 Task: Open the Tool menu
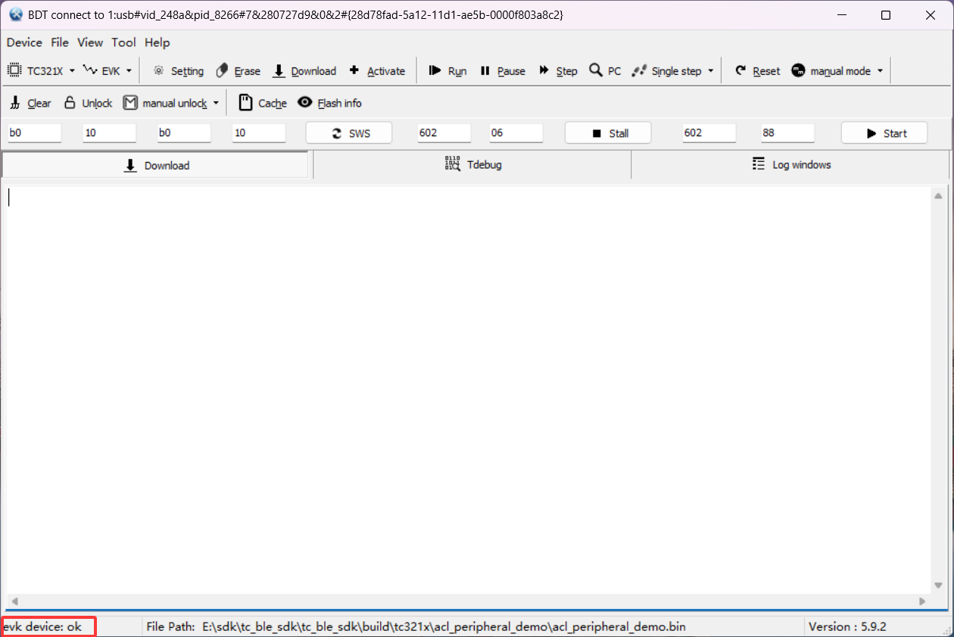(x=123, y=42)
